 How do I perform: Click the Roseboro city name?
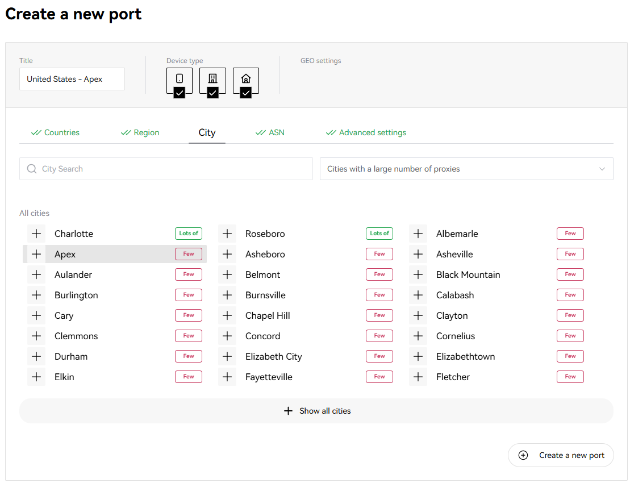tap(265, 234)
